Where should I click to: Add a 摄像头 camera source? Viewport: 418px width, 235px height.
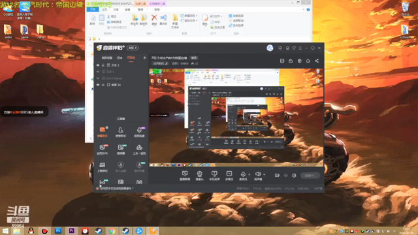click(x=199, y=176)
